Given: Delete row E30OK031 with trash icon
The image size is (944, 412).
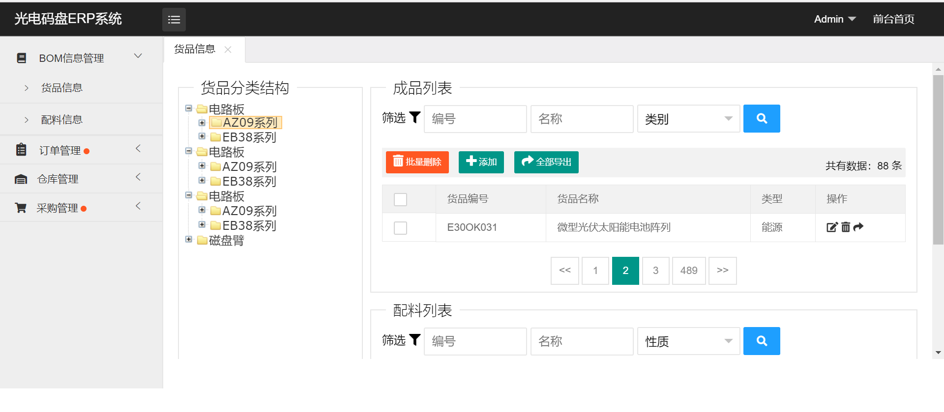Looking at the screenshot, I should coord(846,227).
